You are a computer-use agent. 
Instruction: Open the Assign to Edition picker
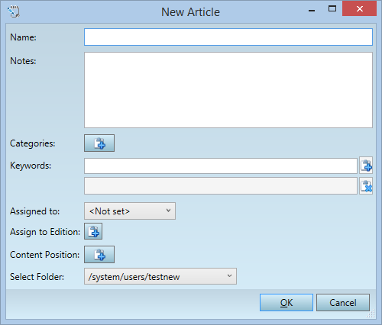93,231
